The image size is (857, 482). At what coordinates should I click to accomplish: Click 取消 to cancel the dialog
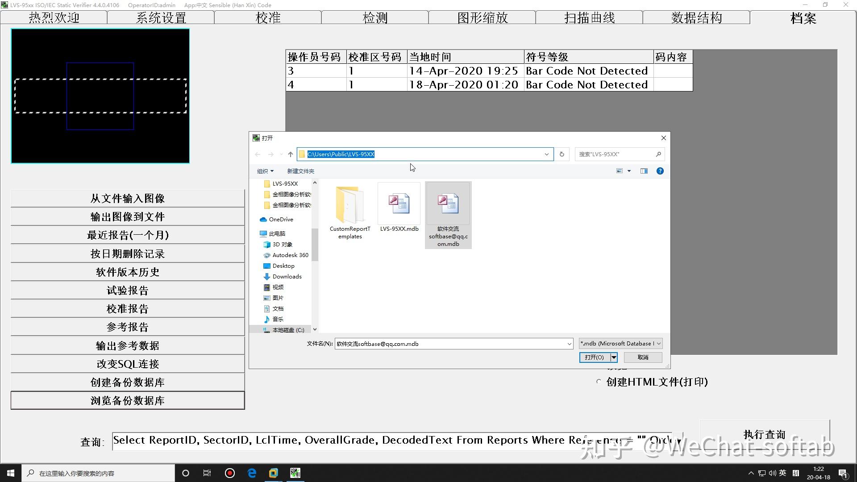tap(642, 357)
